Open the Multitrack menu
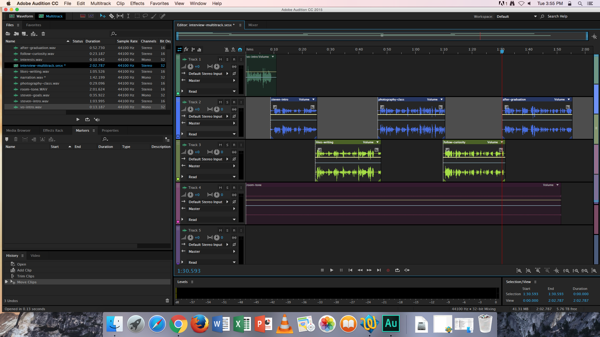600x337 pixels. coord(100,3)
